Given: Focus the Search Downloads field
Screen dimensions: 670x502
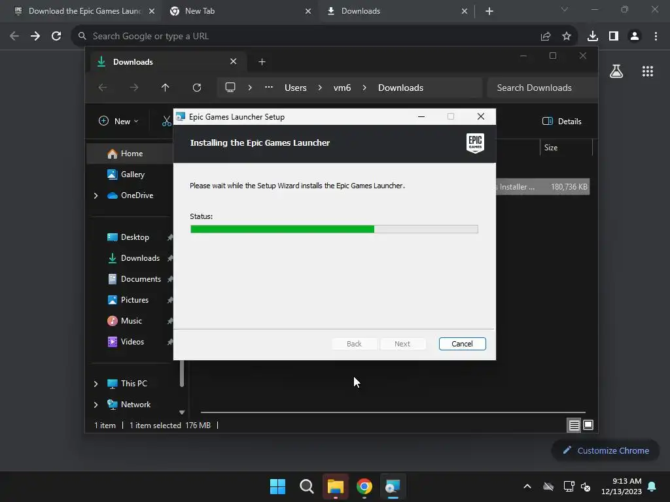Looking at the screenshot, I should pyautogui.click(x=542, y=88).
